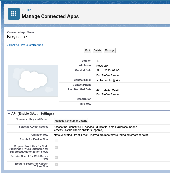
Task: Toggle Require Secret for Refresh Token Flow checkbox
Action: pyautogui.click(x=56, y=165)
